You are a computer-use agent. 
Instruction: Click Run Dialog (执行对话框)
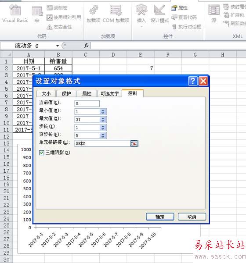point(186,27)
